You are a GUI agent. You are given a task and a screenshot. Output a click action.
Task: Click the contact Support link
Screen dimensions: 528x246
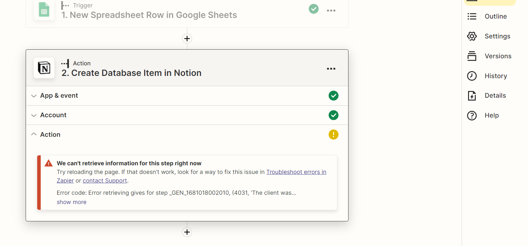105,181
